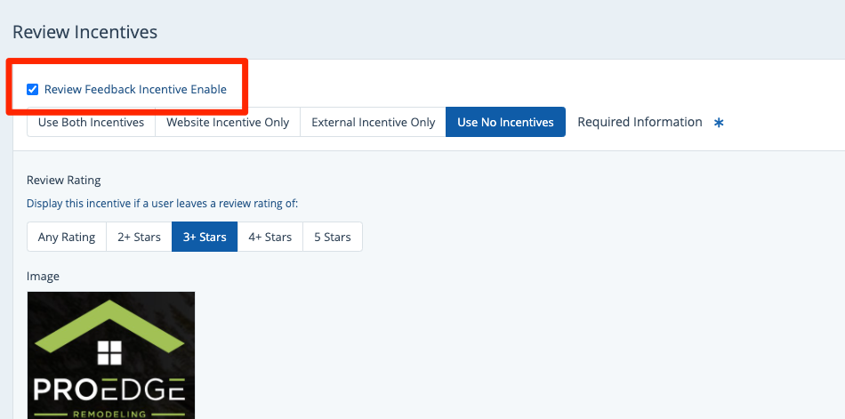Untick the Review Feedback Incentive Enable checkbox
Image resolution: width=845 pixels, height=419 pixels.
(33, 89)
